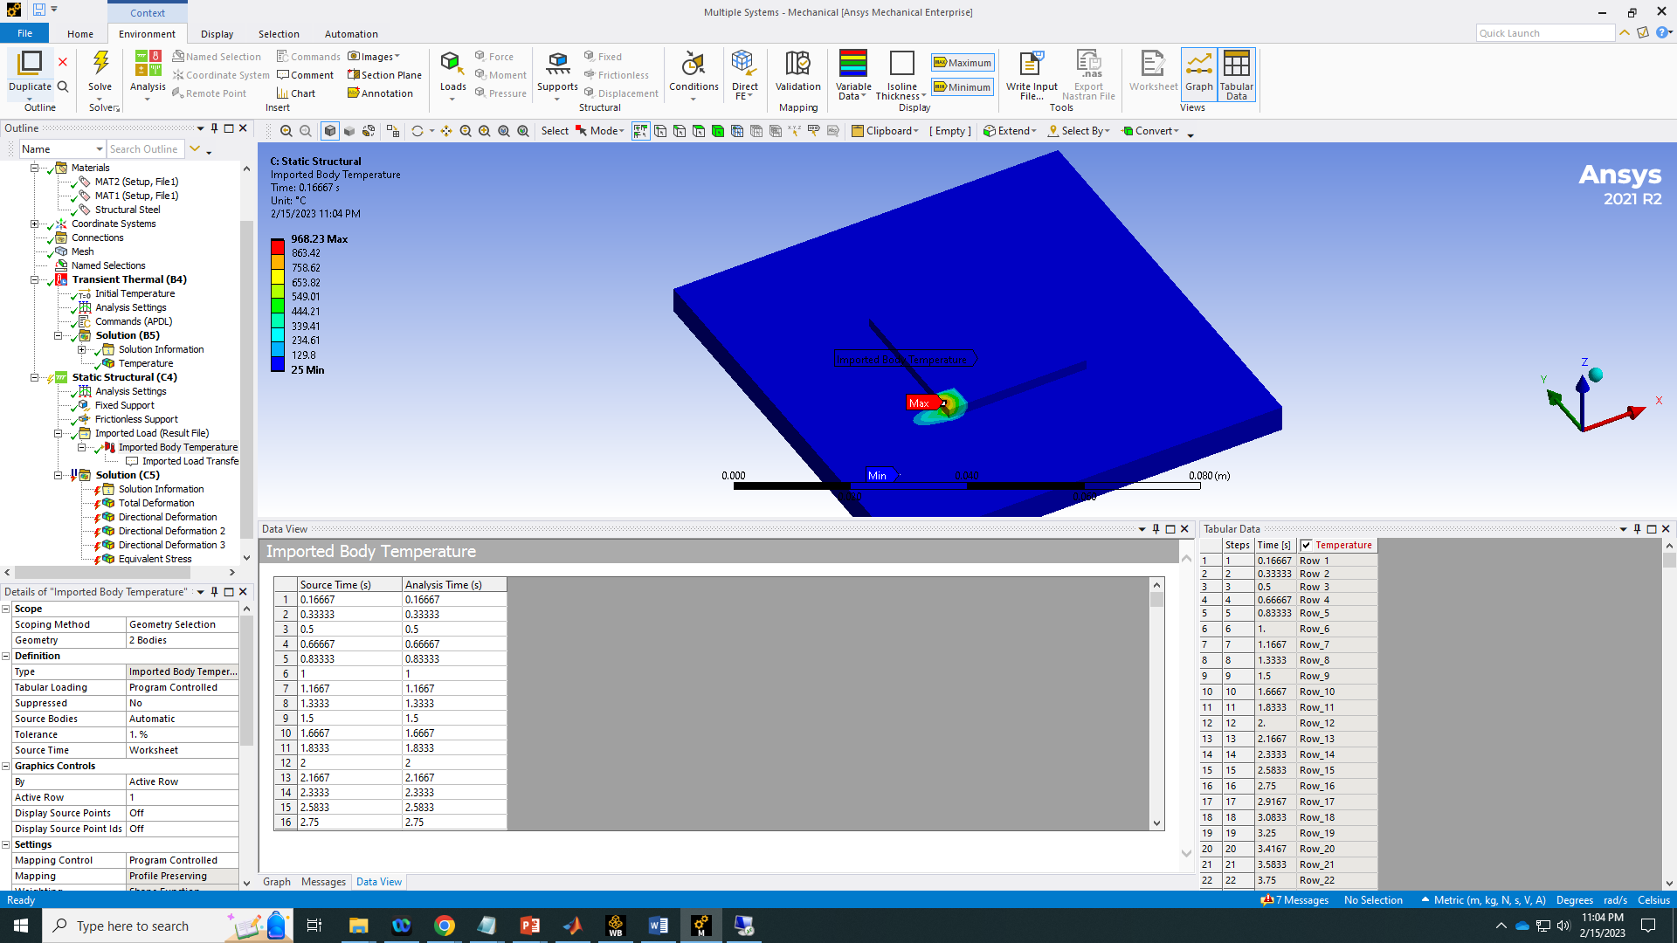
Task: Click the red delete X next to Duplicate
Action: (63, 62)
